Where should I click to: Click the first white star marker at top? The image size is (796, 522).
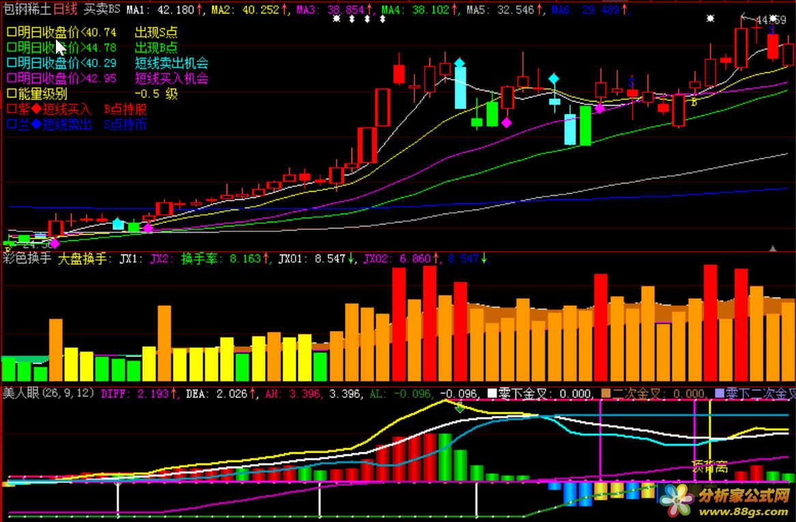tap(336, 19)
